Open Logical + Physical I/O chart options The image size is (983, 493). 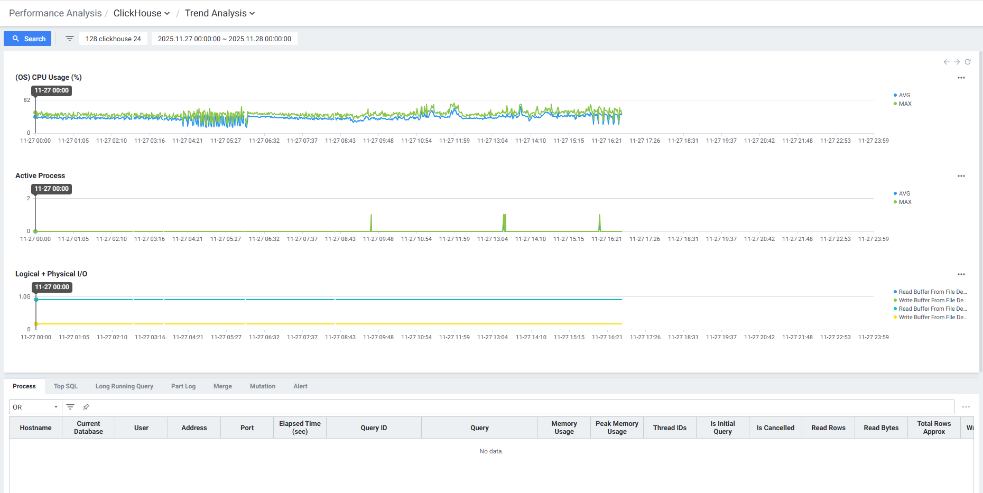(961, 274)
